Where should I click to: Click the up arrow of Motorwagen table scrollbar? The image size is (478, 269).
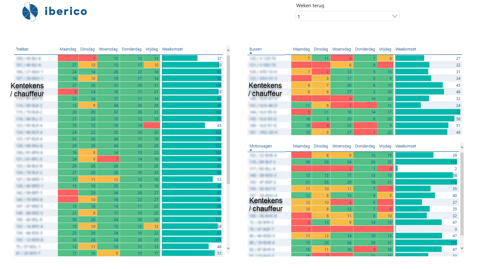click(x=462, y=147)
